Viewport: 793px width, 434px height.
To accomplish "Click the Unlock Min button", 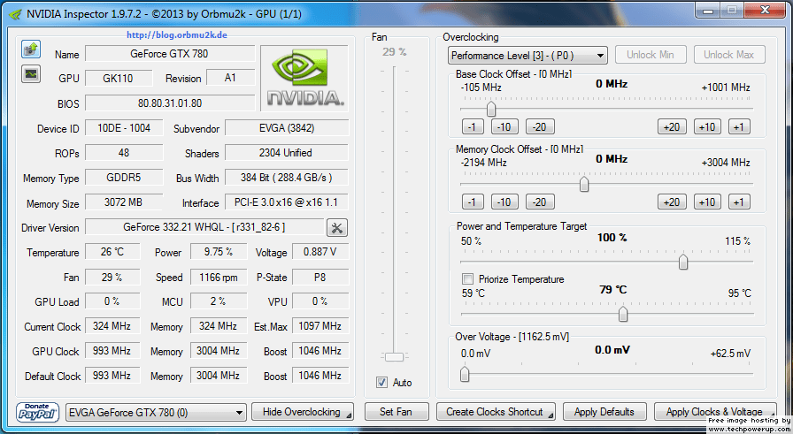I will coord(651,55).
